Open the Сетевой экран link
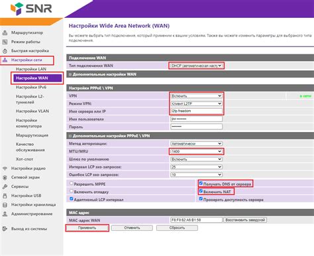This screenshot has height=256, width=314. coord(25,178)
